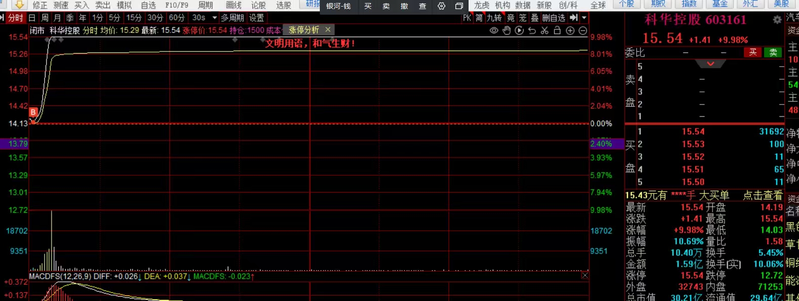This screenshot has width=799, height=301.
Task: Open the 模拟 simulation menu
Action: click(124, 5)
